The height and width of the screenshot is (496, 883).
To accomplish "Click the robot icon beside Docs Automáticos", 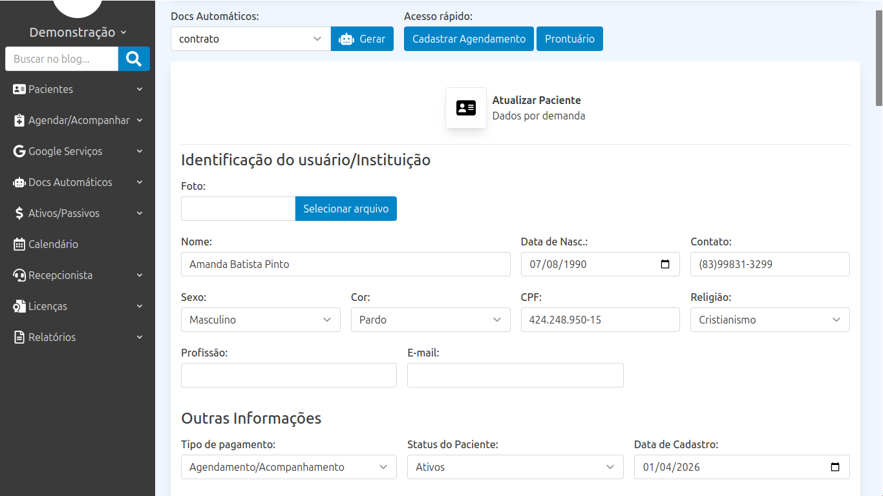I will [x=19, y=182].
